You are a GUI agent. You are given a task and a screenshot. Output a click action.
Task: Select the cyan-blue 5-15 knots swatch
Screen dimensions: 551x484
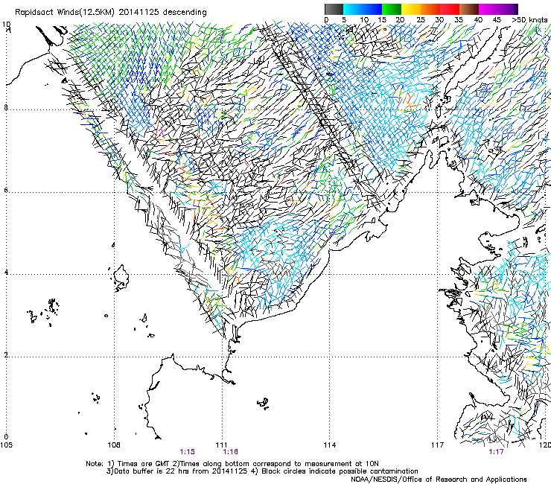[x=363, y=9]
